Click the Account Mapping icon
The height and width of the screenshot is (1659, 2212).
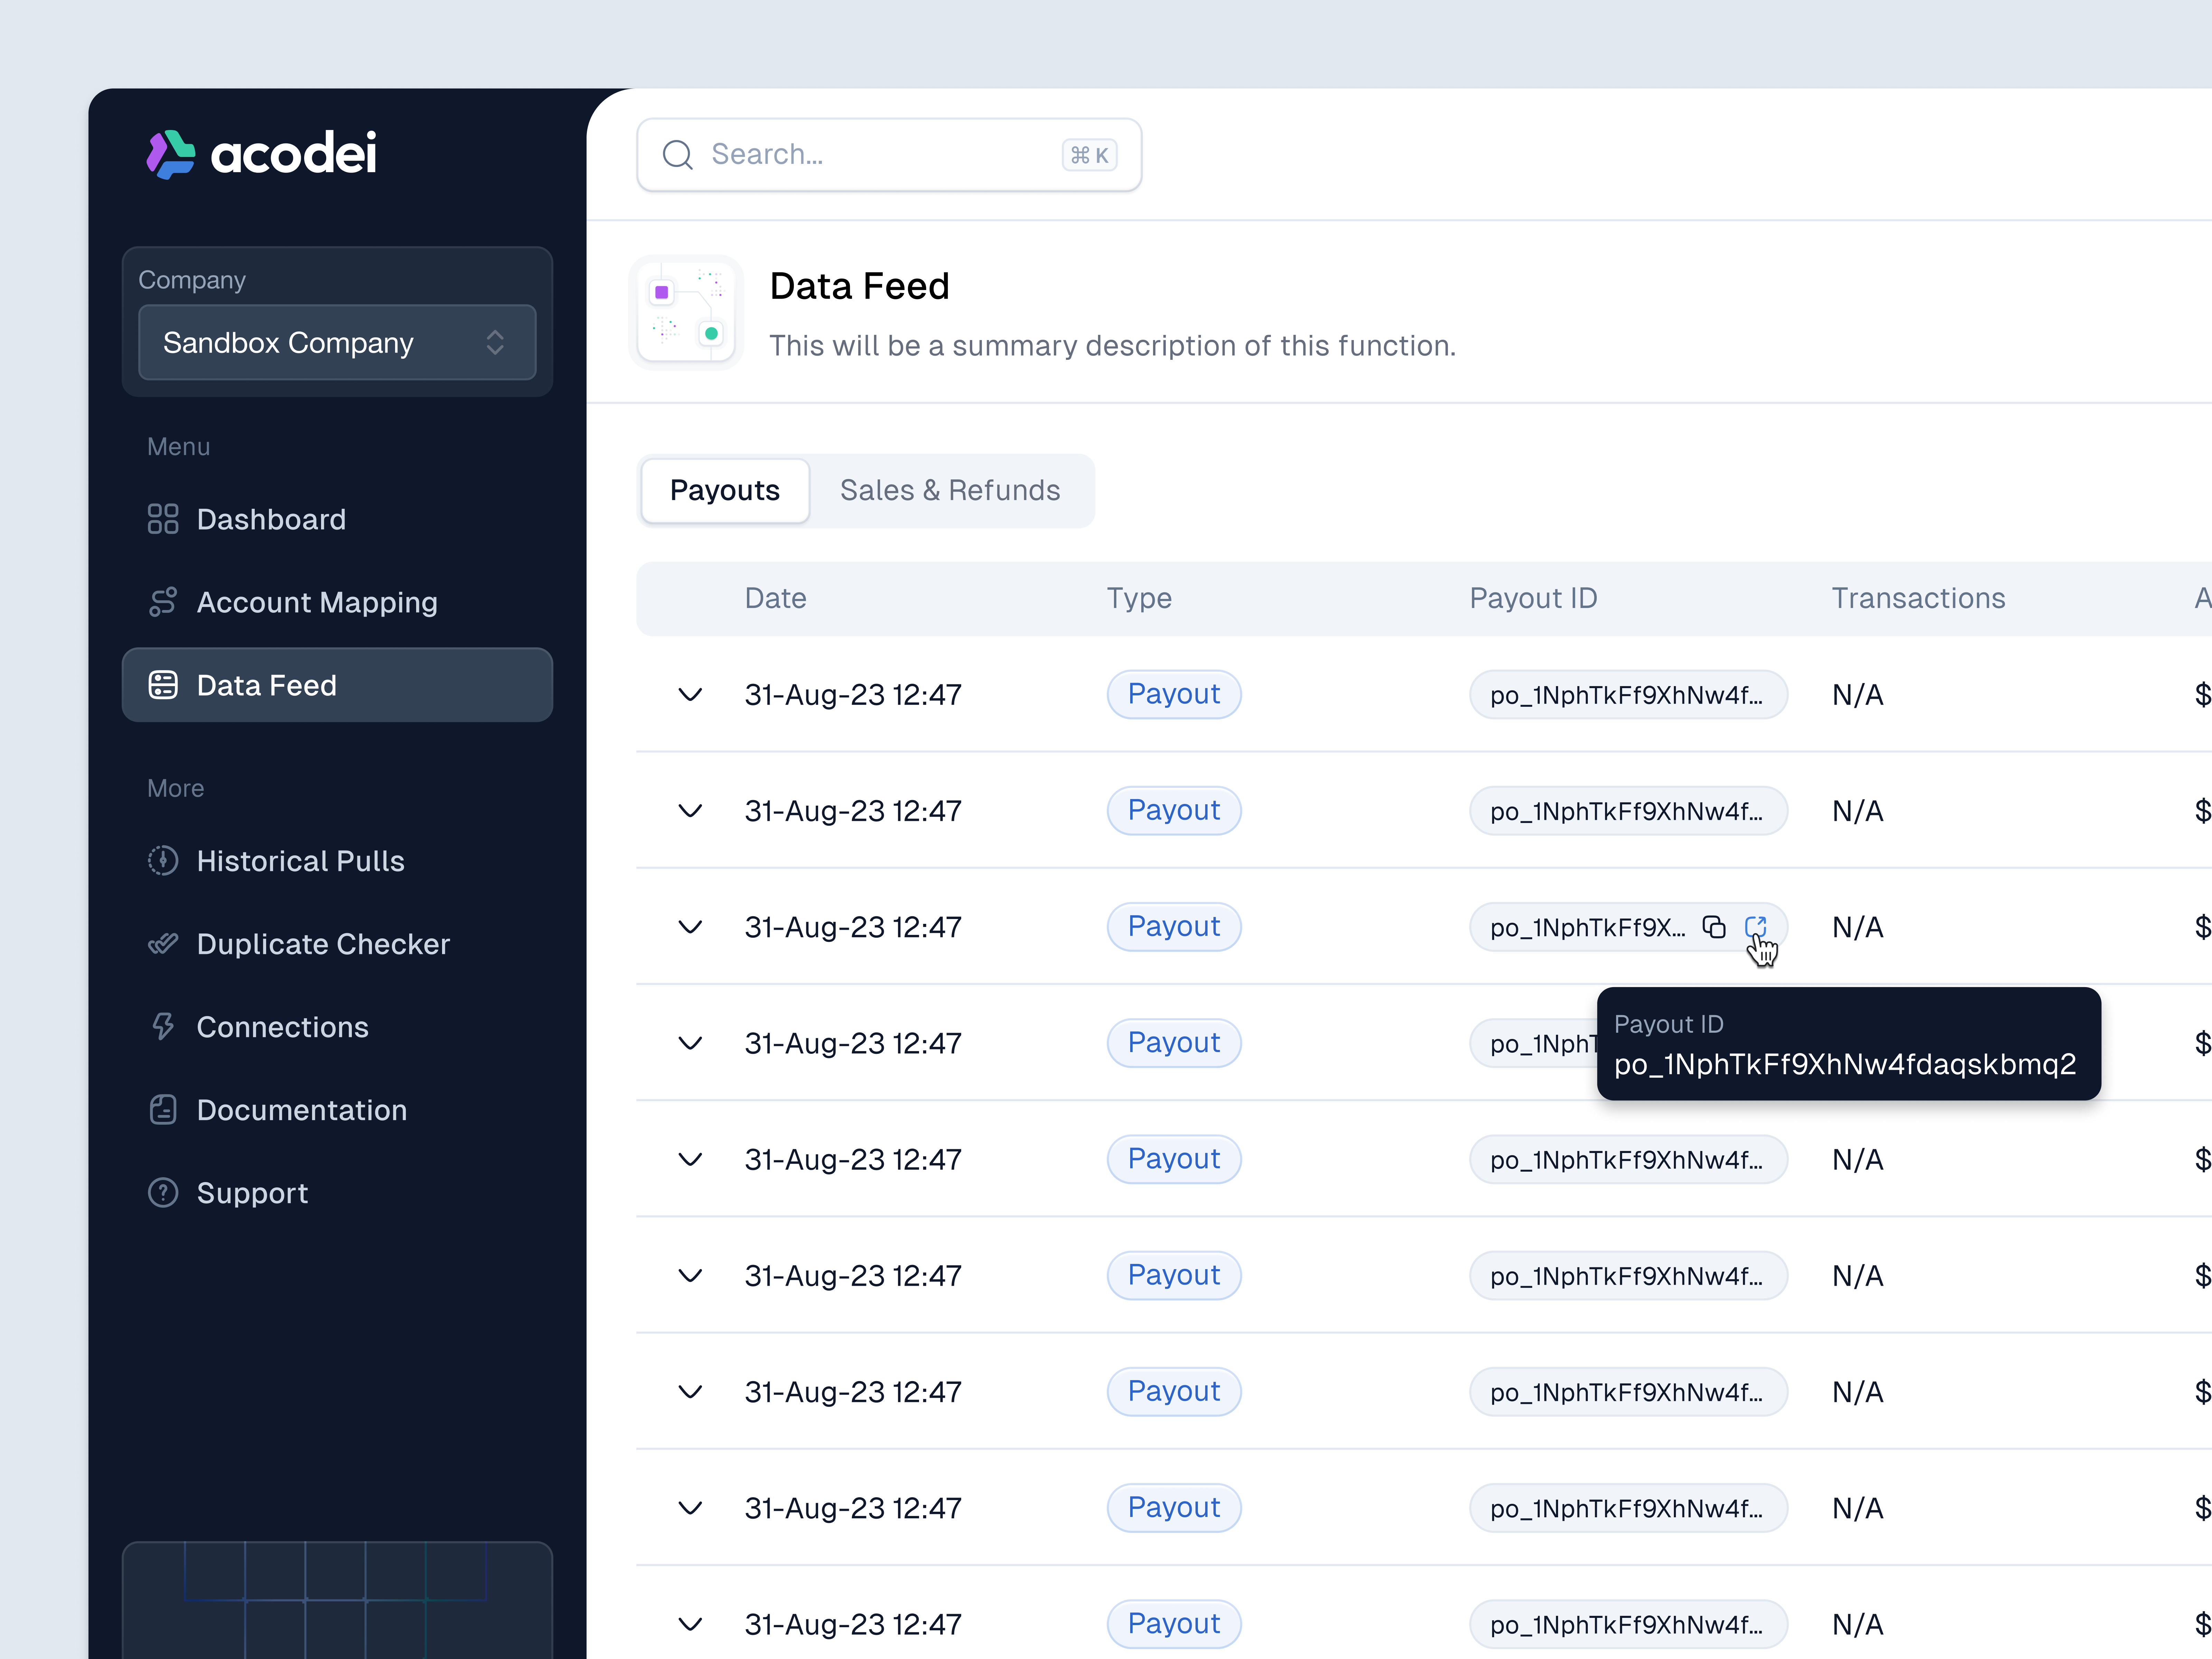[163, 601]
